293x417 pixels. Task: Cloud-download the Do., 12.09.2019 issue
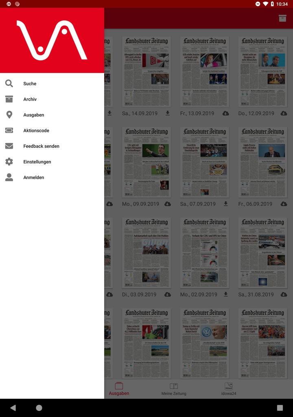point(284,113)
